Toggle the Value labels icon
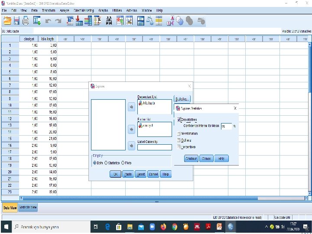Viewport: 312px width, 234px height. coord(170,21)
